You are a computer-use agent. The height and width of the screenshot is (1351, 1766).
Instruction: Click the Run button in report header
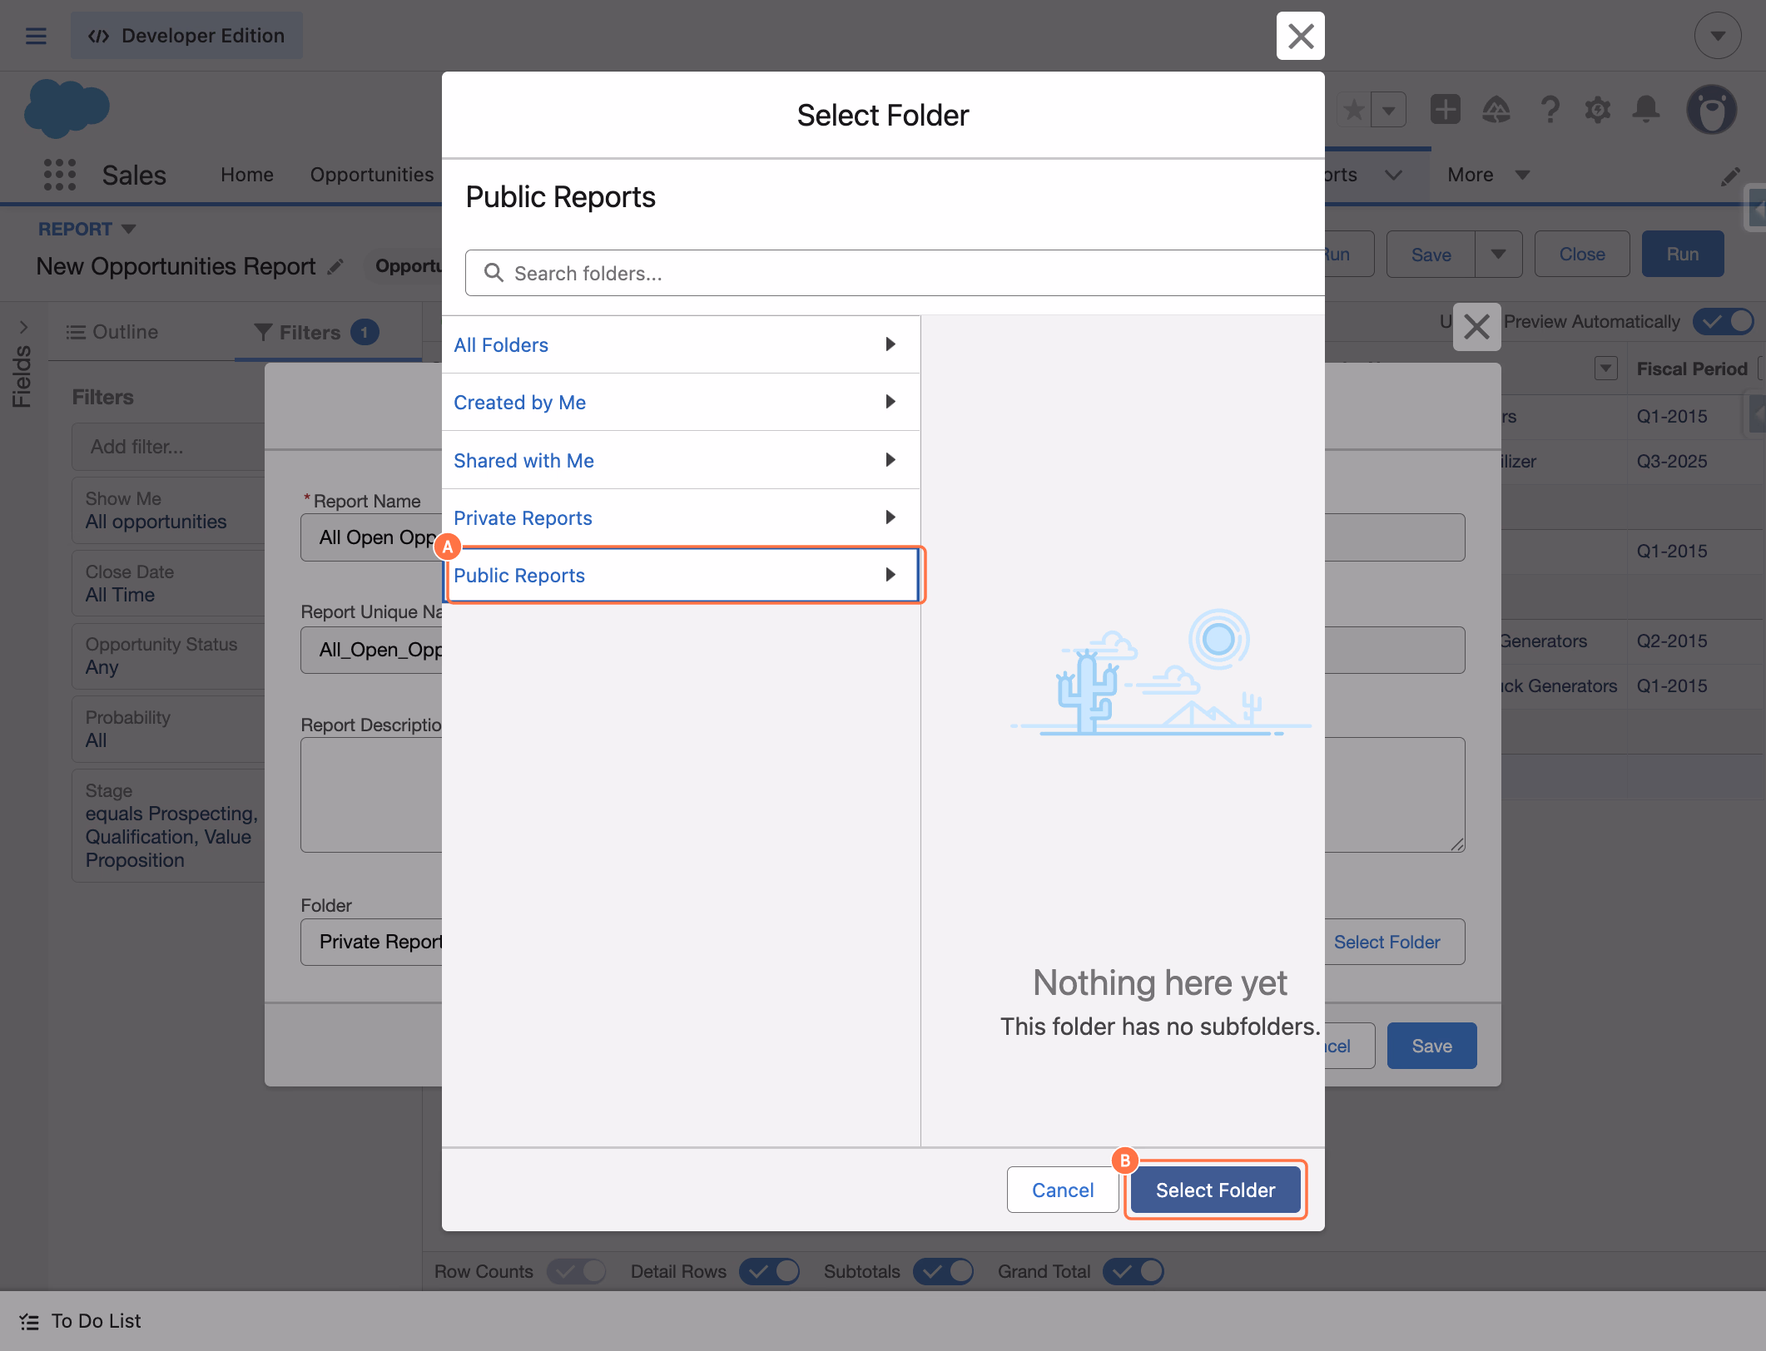[1683, 254]
